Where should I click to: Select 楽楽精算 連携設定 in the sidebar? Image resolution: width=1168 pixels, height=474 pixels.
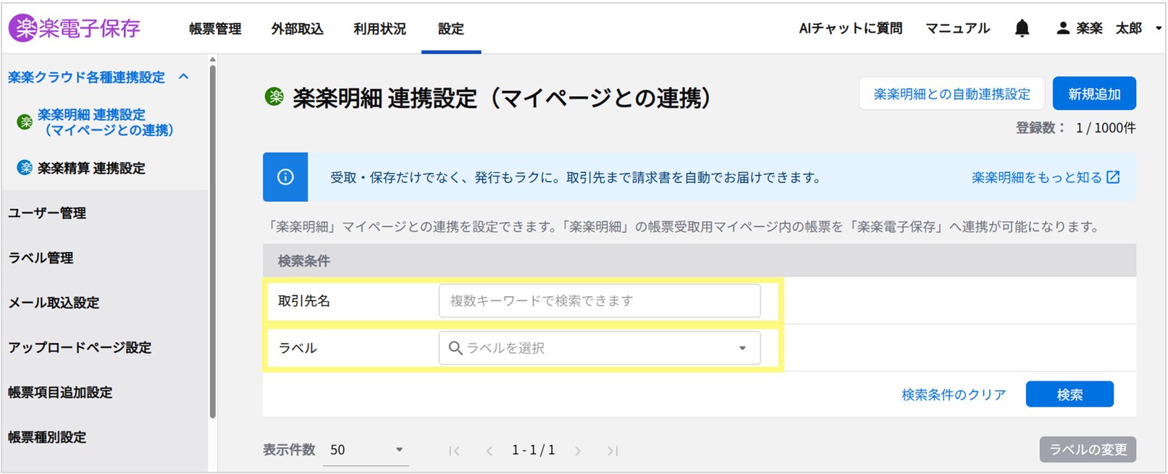(x=91, y=168)
